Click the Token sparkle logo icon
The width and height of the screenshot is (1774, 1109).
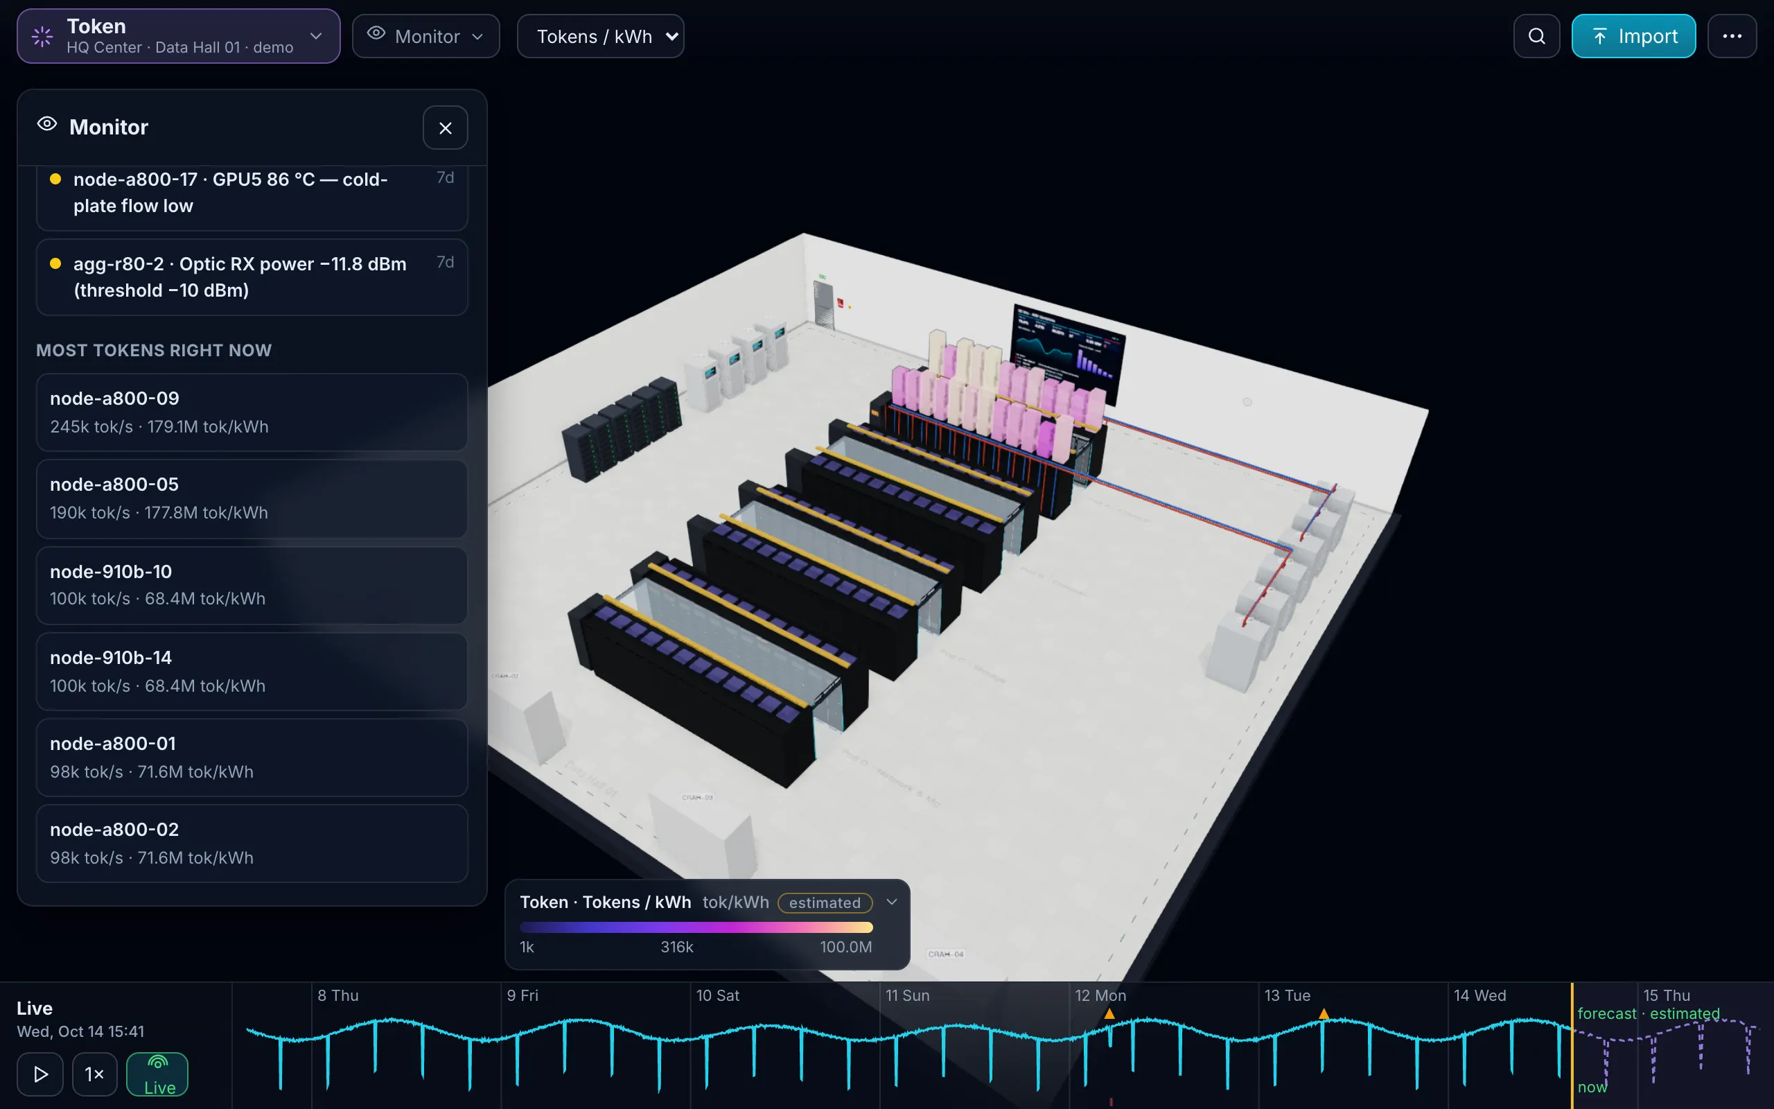[x=42, y=36]
